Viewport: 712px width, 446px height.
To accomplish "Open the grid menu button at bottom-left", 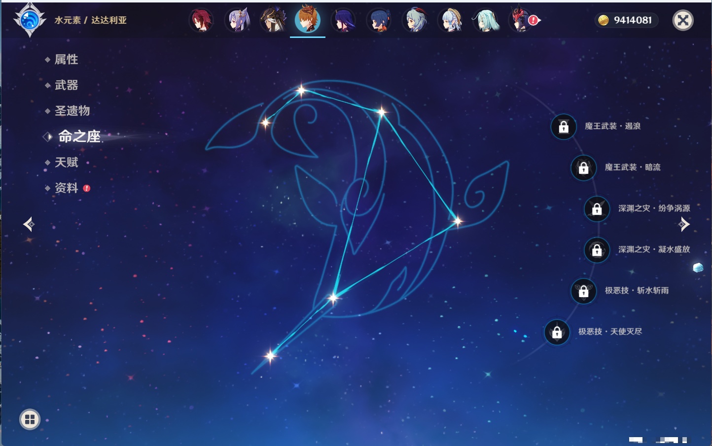I will pyautogui.click(x=30, y=419).
